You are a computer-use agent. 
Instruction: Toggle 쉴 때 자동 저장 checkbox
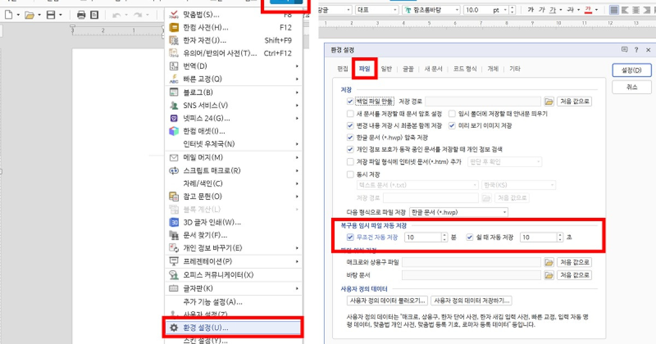coord(470,238)
